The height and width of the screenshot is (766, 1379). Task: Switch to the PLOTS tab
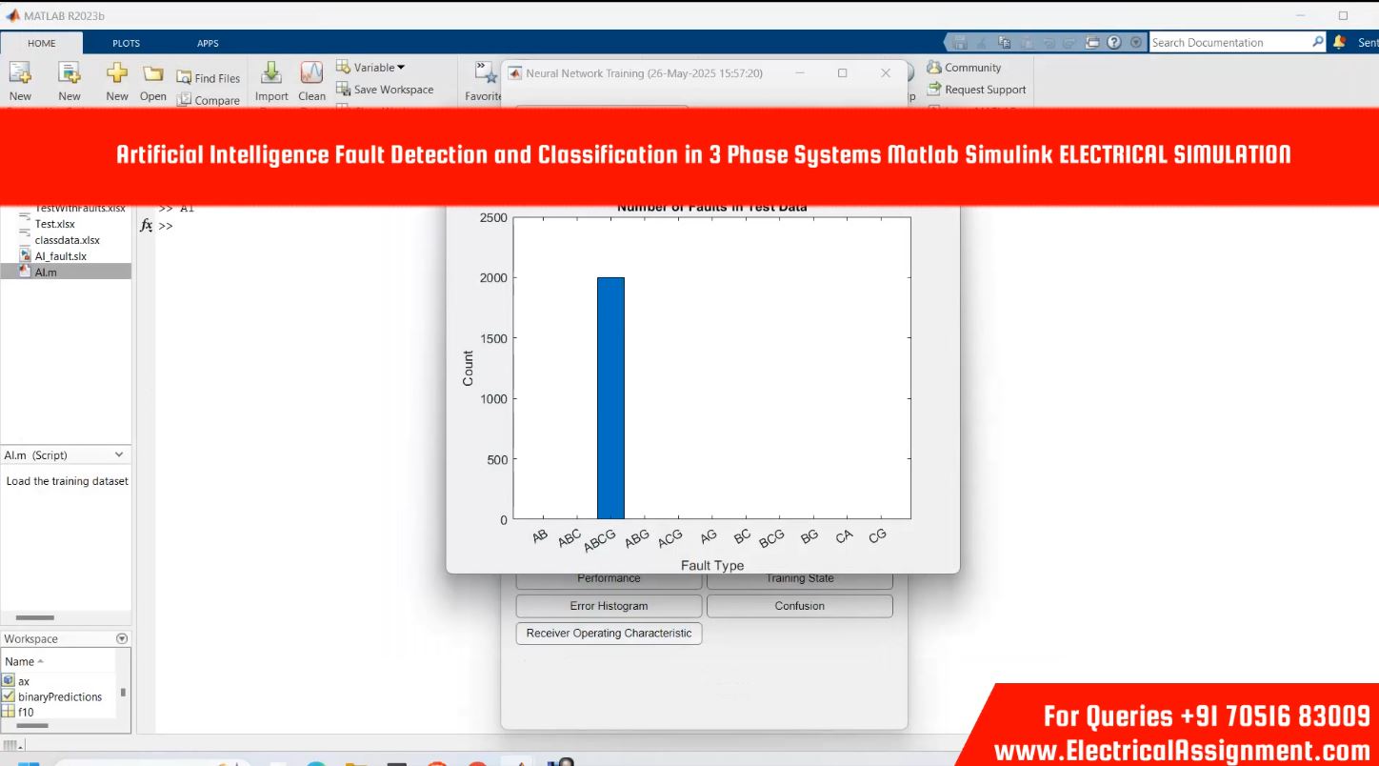[126, 43]
